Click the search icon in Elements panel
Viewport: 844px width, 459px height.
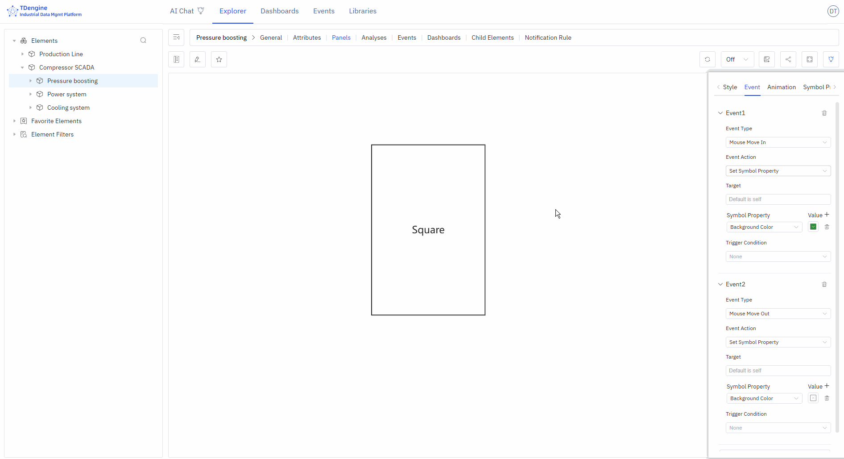143,41
